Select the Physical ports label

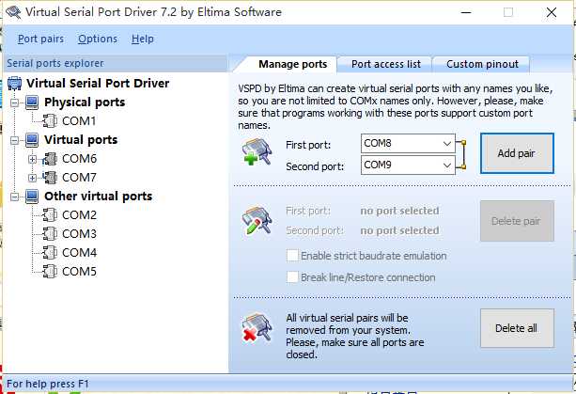point(85,102)
